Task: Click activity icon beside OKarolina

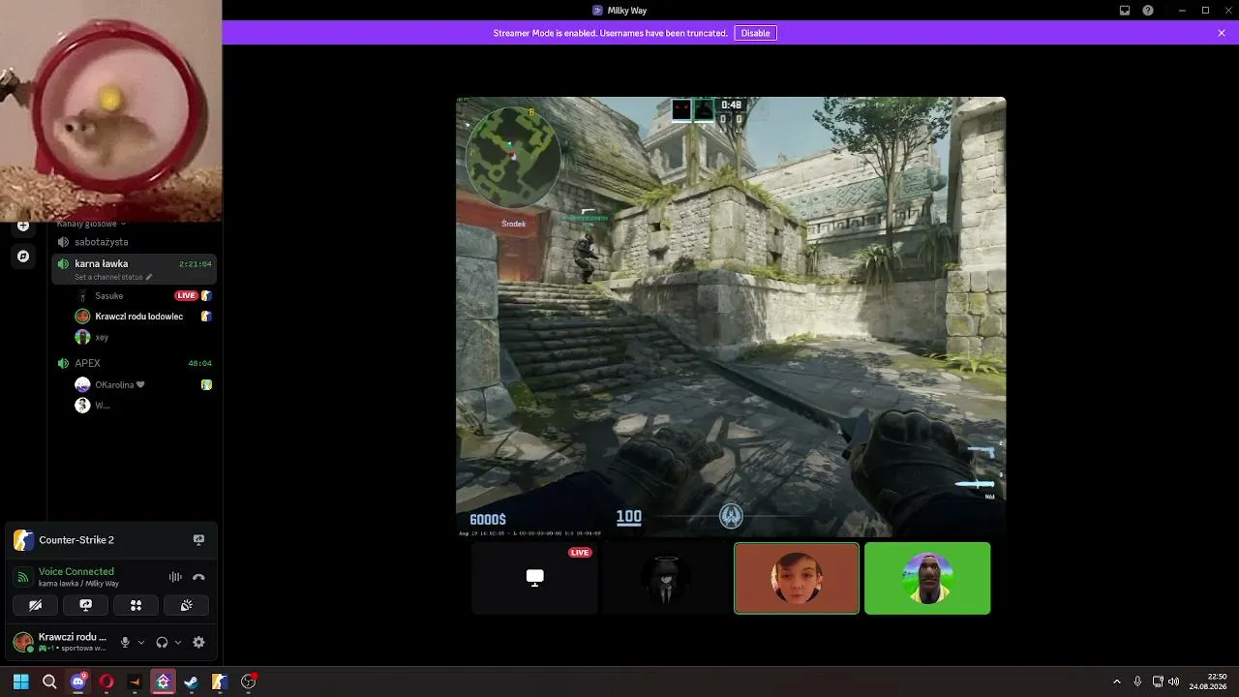Action: pyautogui.click(x=206, y=384)
